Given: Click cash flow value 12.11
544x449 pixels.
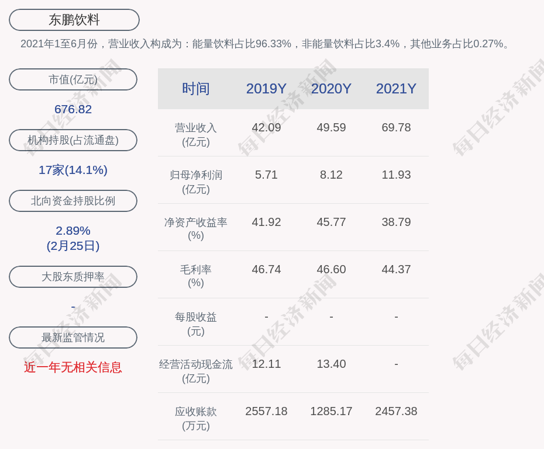Looking at the screenshot, I should pyautogui.click(x=266, y=364).
